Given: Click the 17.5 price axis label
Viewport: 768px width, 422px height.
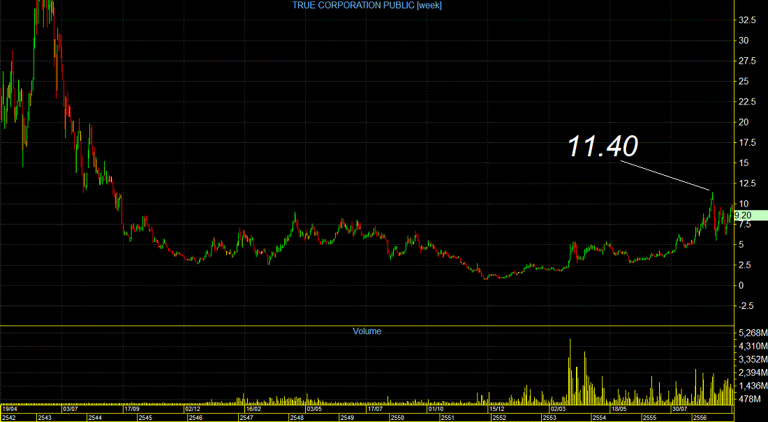Looking at the screenshot, I should 746,142.
